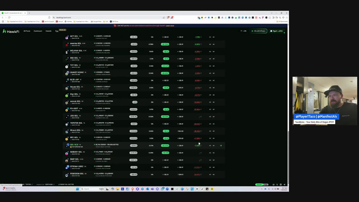The width and height of the screenshot is (359, 202).
Task: Click the NOBODY-SOL token pair icon
Action: click(66, 153)
